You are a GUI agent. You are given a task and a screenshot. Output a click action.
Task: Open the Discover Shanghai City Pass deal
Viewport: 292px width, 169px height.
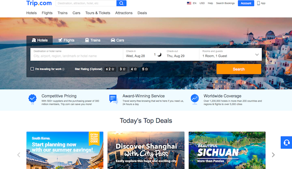point(146,150)
